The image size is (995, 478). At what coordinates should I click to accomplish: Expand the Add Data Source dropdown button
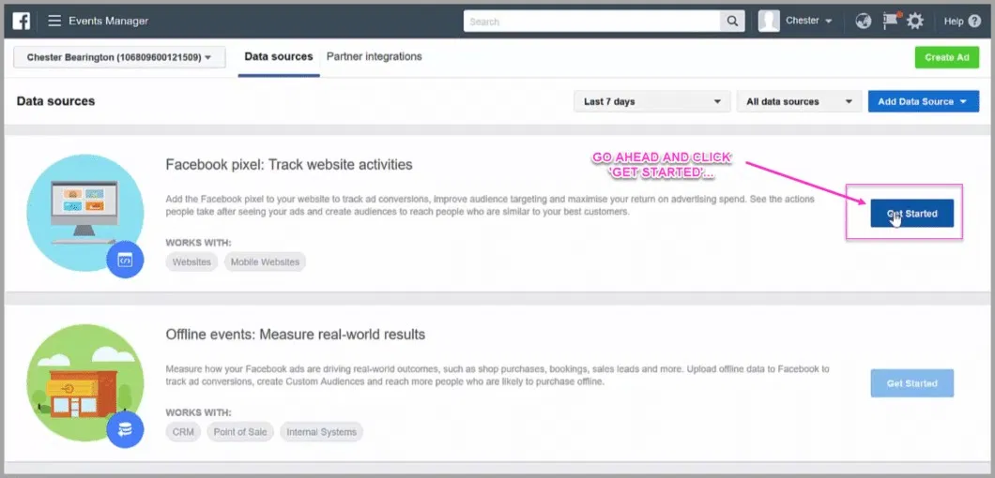coord(924,101)
